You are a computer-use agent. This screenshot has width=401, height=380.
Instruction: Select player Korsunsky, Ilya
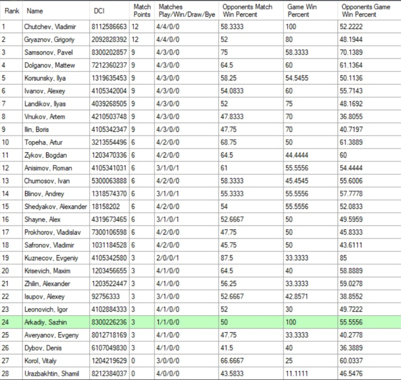[x=45, y=78]
